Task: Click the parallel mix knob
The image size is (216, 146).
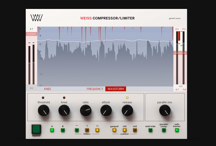Action: point(165,110)
